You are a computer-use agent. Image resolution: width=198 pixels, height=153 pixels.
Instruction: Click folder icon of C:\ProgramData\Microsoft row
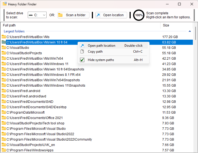tap(4, 113)
